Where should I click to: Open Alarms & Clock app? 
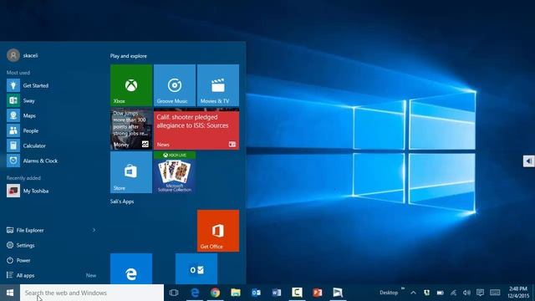click(x=51, y=161)
